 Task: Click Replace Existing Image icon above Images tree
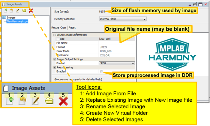[x=11, y=11]
